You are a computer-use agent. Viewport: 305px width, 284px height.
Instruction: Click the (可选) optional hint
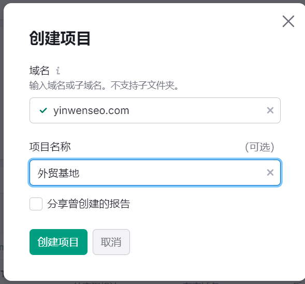259,147
